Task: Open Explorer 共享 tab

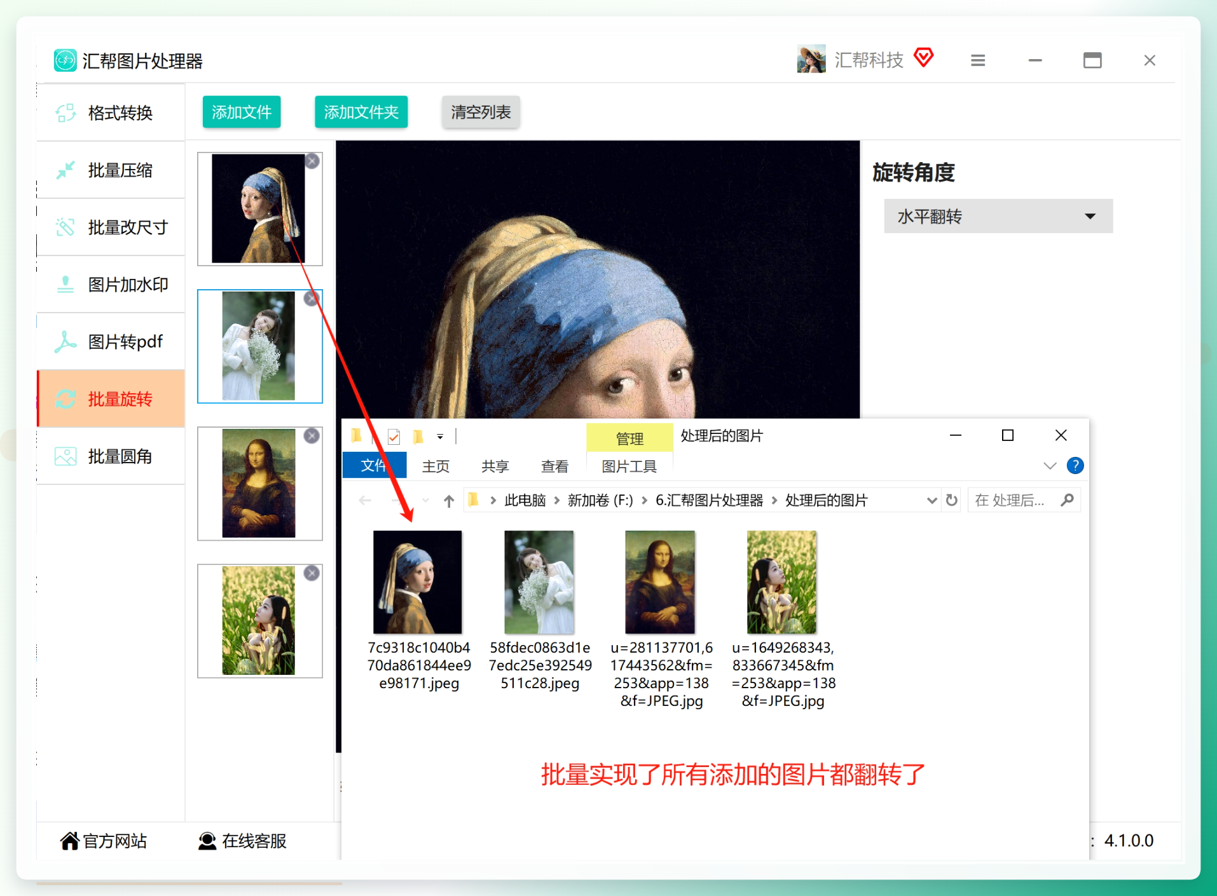Action: click(495, 466)
